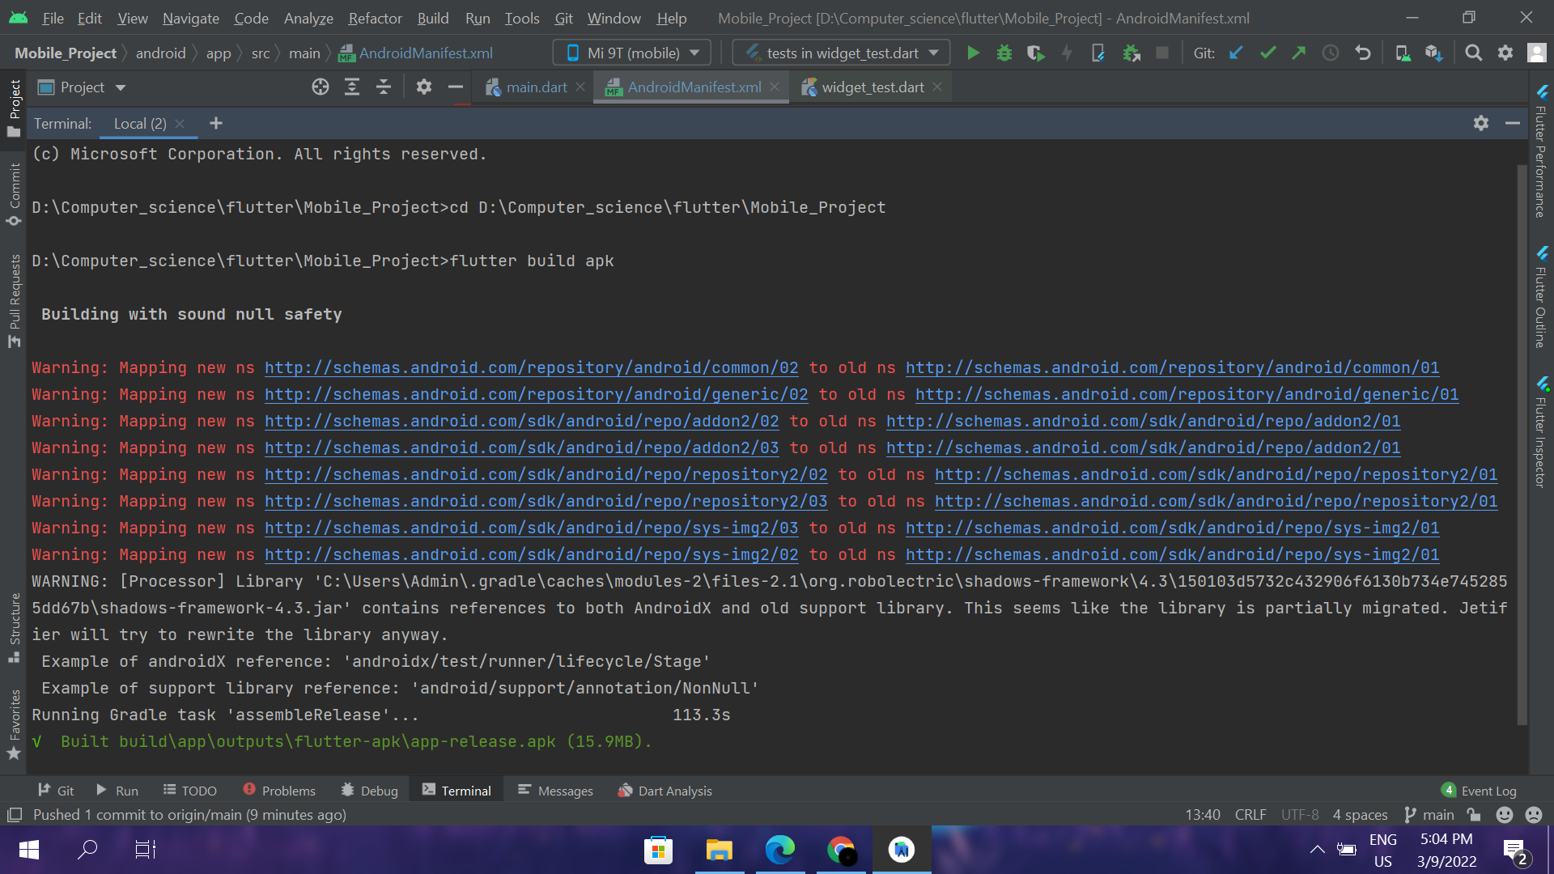Roll back changes with the undo icon
This screenshot has height=874, width=1554.
click(1363, 53)
